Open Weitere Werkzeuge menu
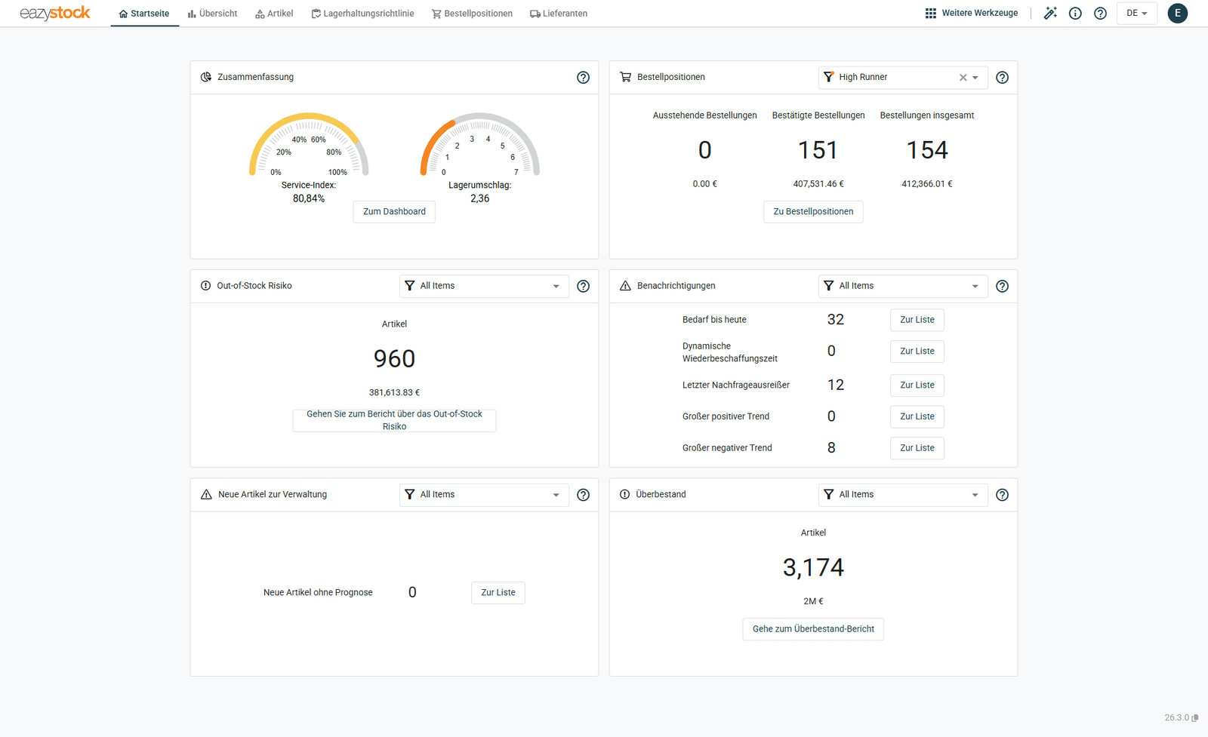Image resolution: width=1208 pixels, height=737 pixels. [972, 13]
